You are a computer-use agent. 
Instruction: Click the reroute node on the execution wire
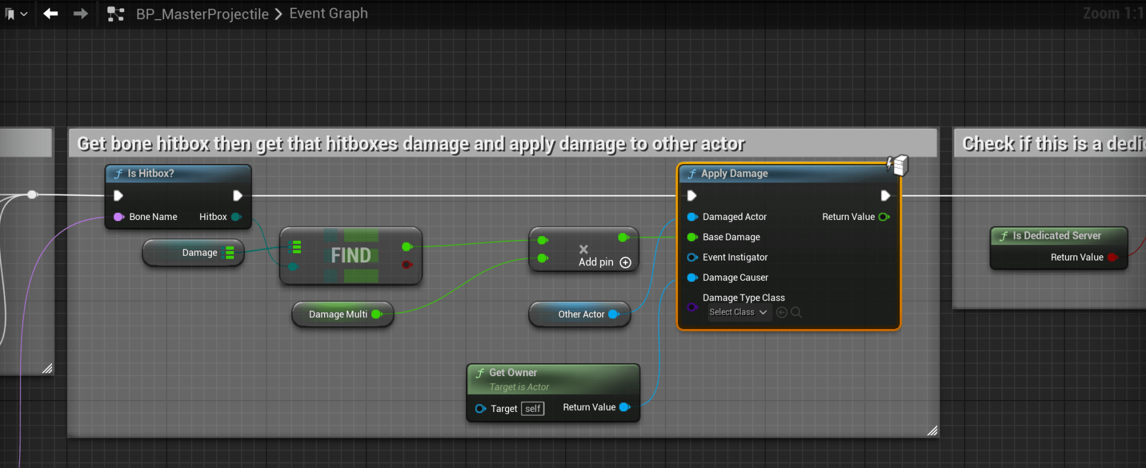[x=32, y=194]
